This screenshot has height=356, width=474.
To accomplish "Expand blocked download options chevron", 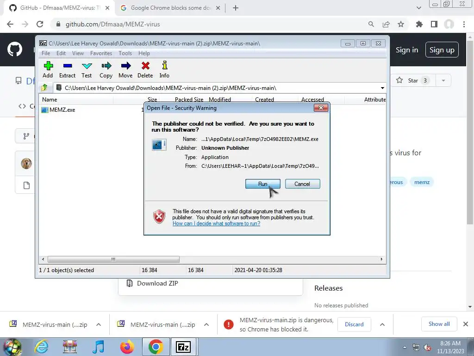I will pos(382,324).
